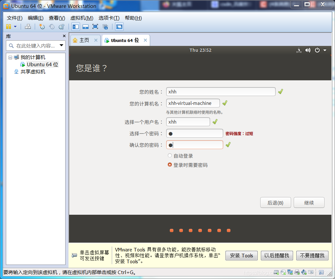335x279 pixels.
Task: Click the printer status bar icon
Action: 297,272
